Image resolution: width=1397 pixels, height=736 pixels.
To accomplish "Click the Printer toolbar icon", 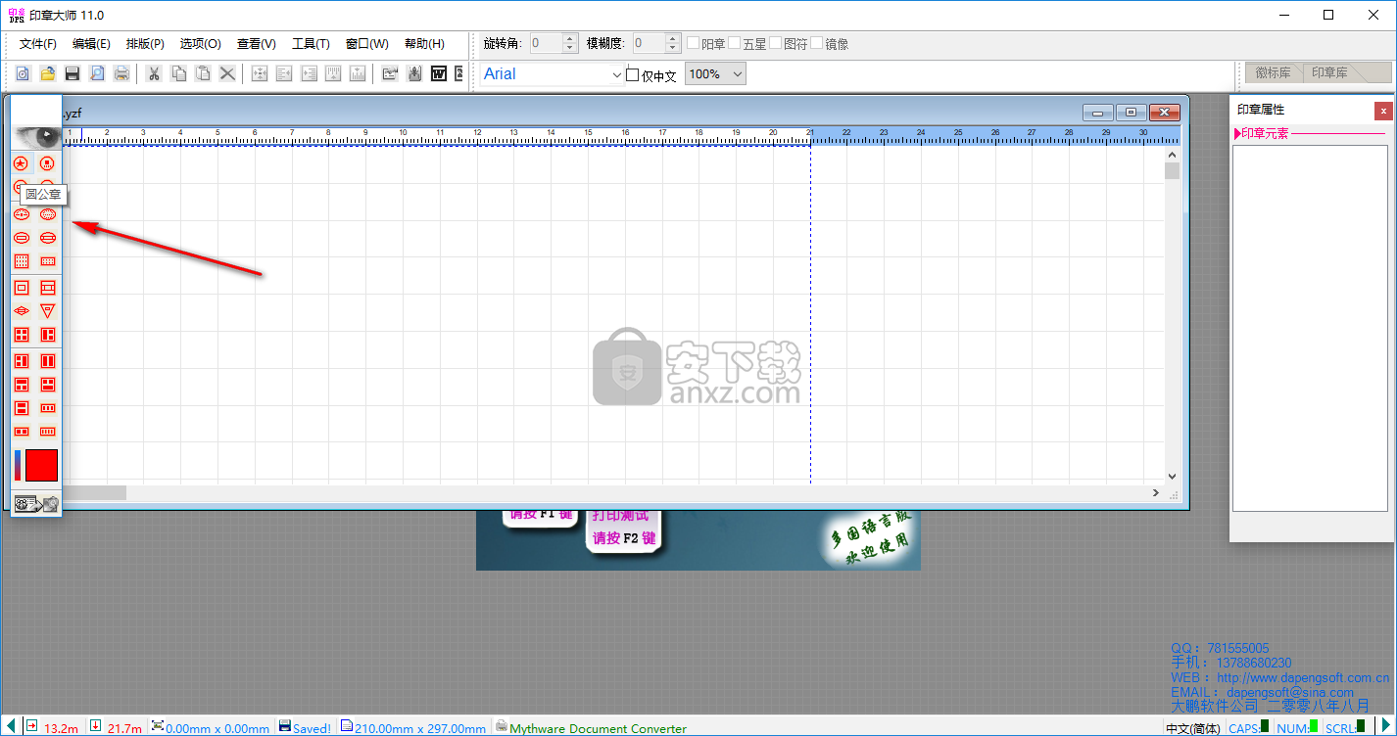I will tap(121, 73).
